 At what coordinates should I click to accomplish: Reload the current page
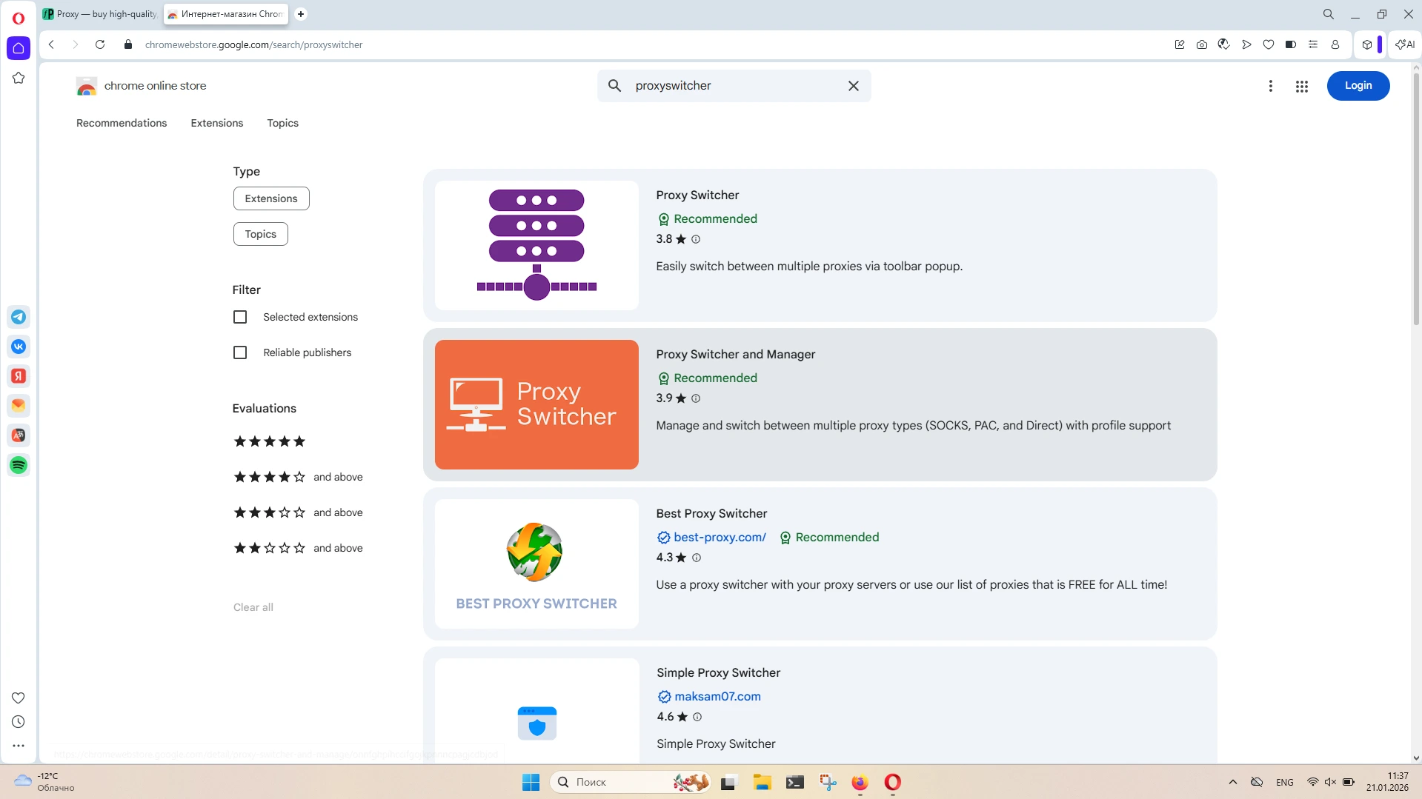(x=100, y=44)
